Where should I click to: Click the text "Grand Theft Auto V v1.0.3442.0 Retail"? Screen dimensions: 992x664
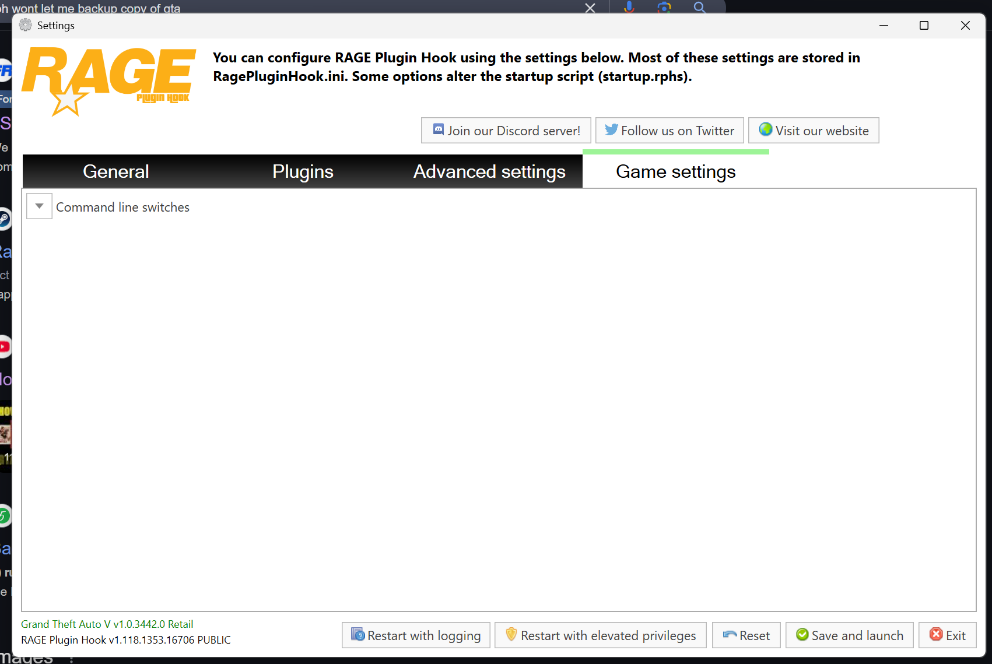tap(107, 624)
